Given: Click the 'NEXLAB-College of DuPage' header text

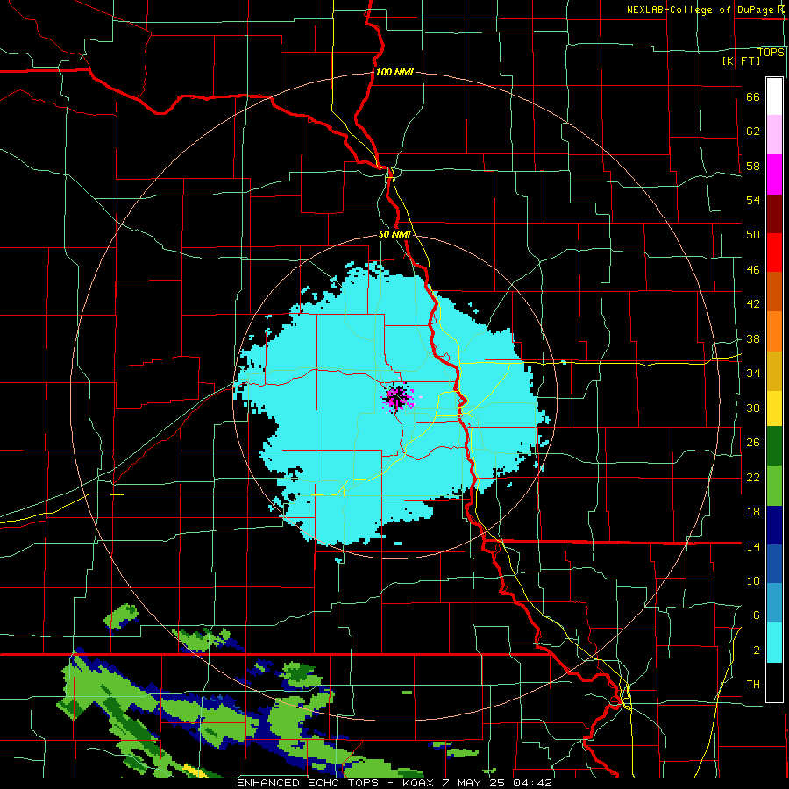Looking at the screenshot, I should (700, 10).
